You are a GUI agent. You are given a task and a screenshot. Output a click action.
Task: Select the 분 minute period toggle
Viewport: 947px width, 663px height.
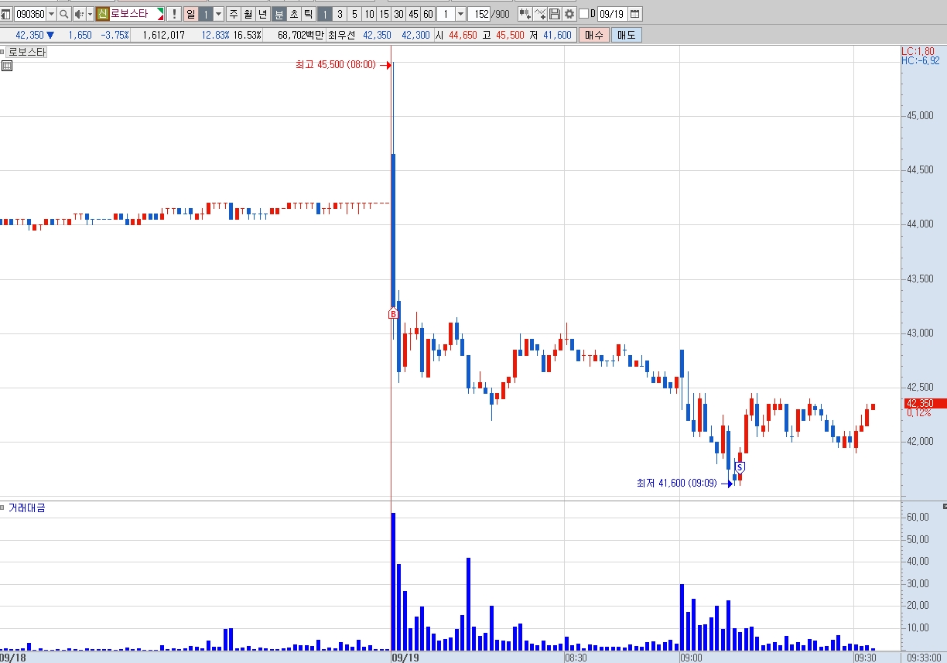click(x=279, y=14)
